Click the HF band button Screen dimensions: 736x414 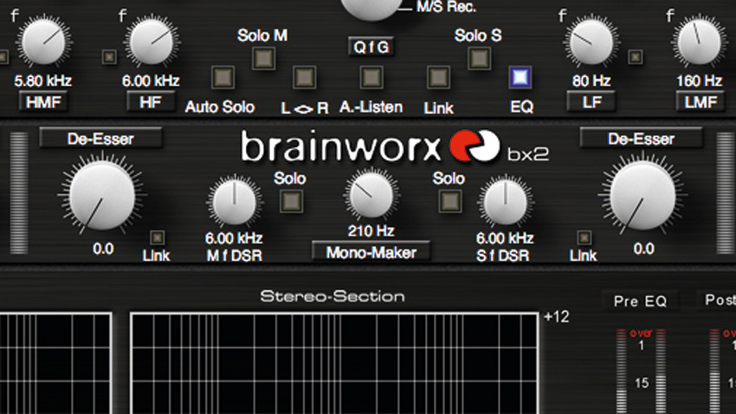[151, 102]
